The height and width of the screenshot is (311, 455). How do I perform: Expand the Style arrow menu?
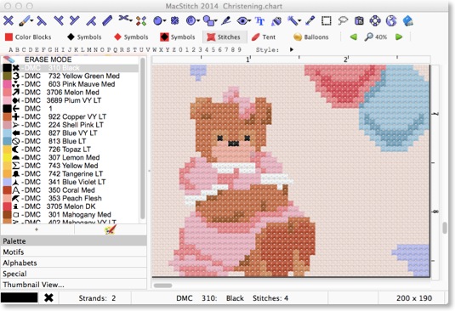click(x=292, y=49)
